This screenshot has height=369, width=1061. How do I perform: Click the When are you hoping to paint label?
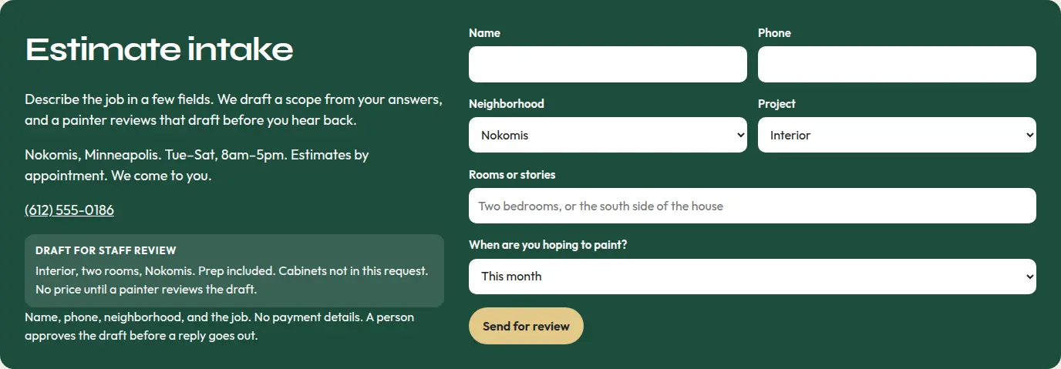tap(548, 245)
